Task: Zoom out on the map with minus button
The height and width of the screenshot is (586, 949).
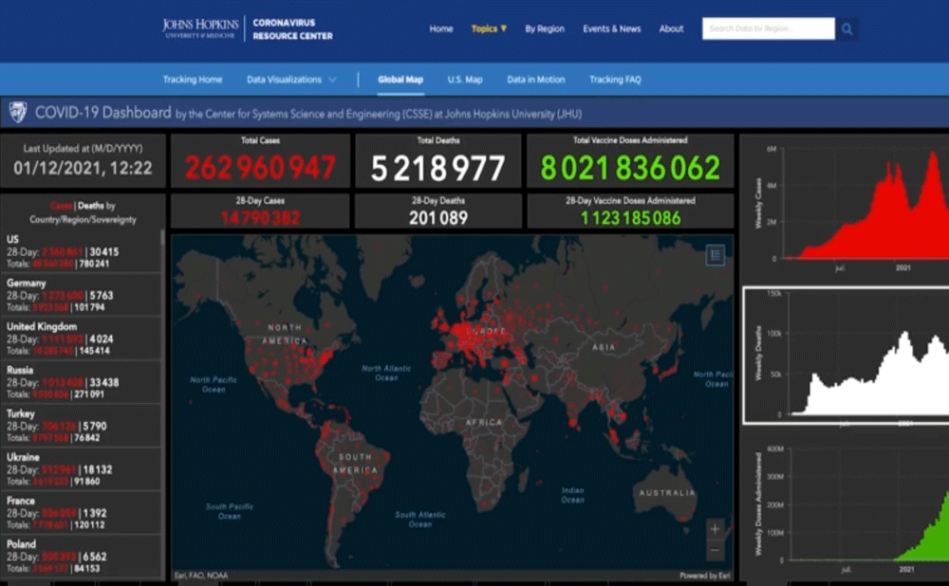Action: pyautogui.click(x=716, y=551)
